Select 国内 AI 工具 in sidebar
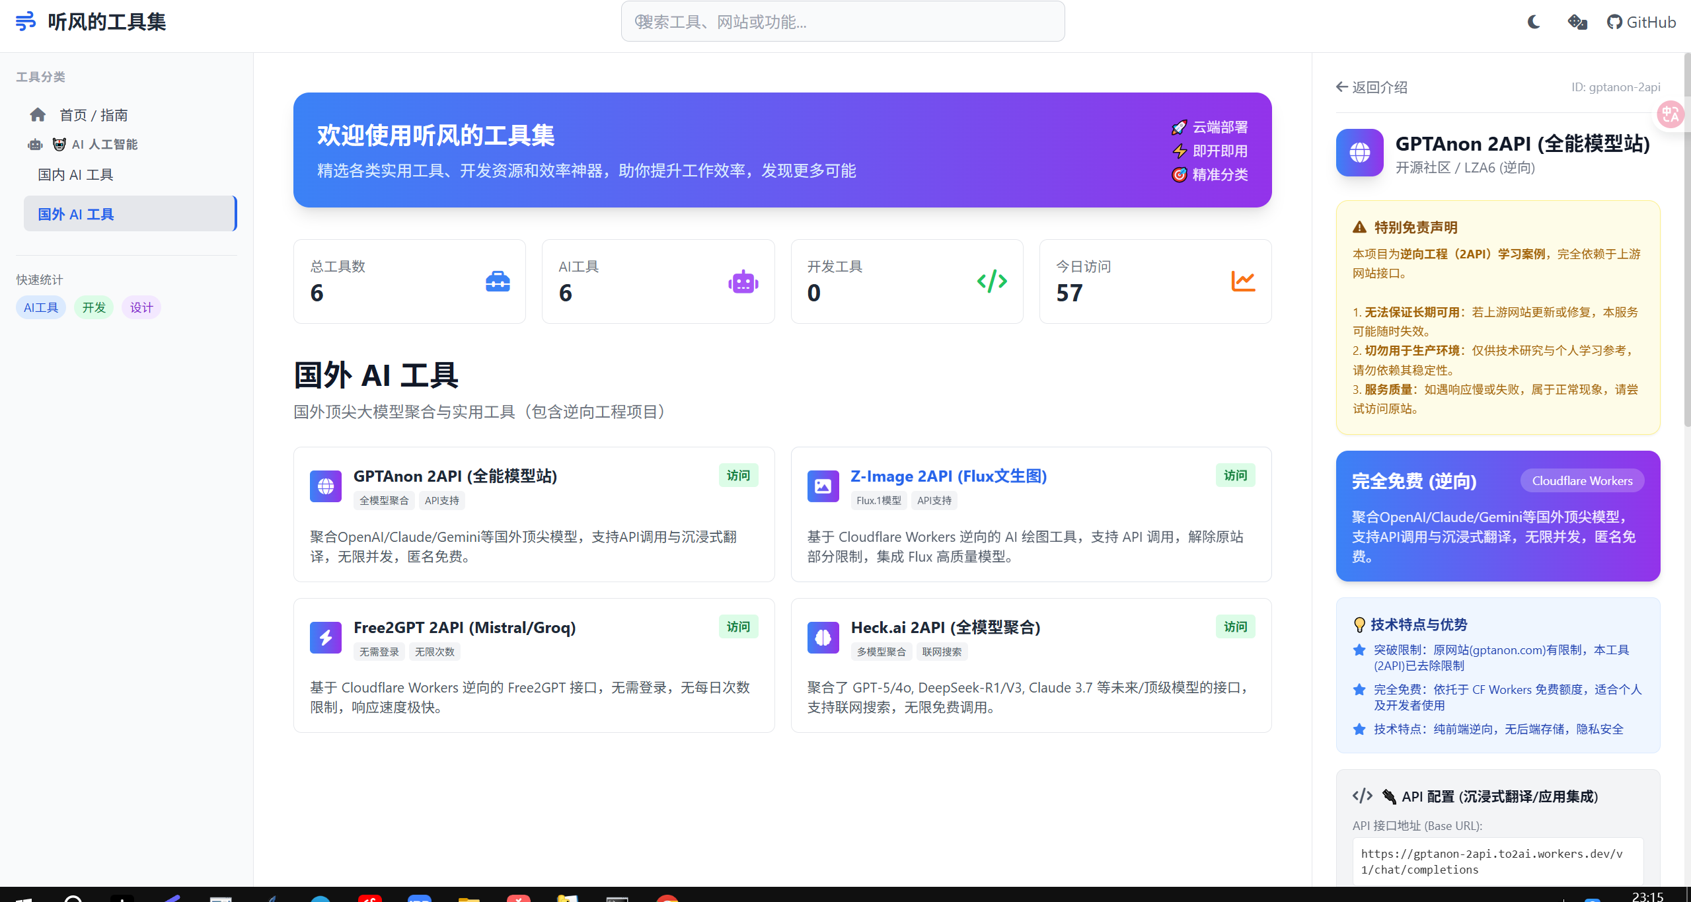The width and height of the screenshot is (1691, 902). pyautogui.click(x=75, y=174)
